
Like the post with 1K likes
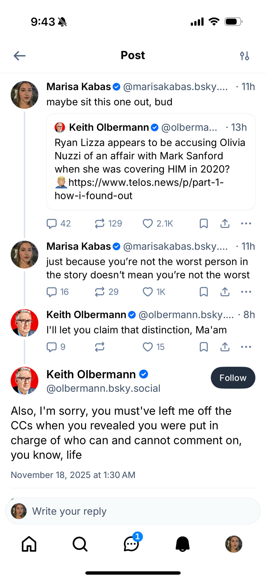click(148, 292)
